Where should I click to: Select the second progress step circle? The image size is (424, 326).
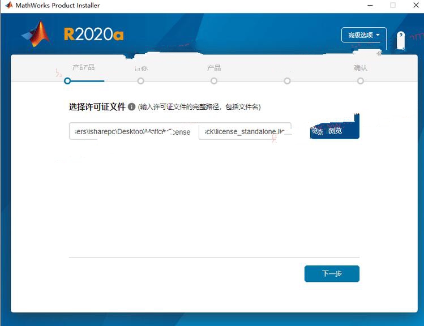140,81
